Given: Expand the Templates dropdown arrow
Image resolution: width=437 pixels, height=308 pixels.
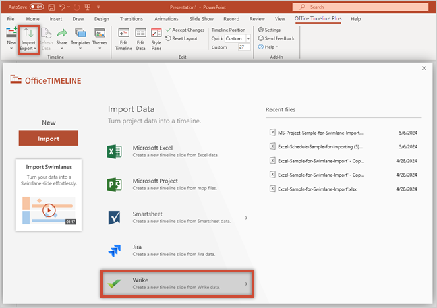Looking at the screenshot, I should (80, 49).
